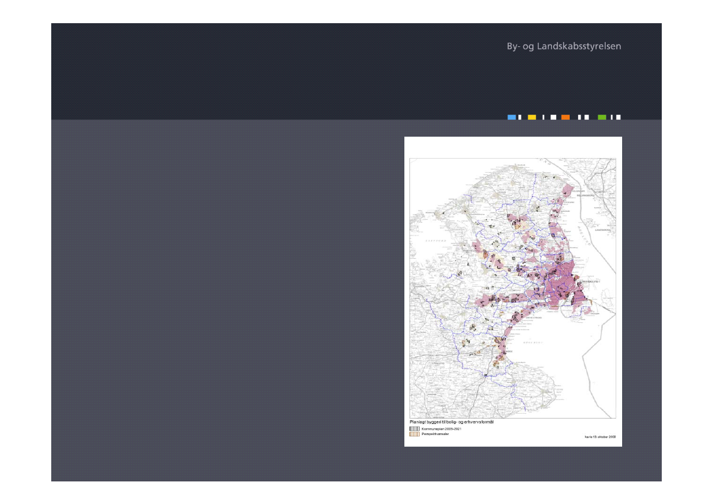Viewport: 713px width, 504px height.
Task: Click the 'Perspektivarealer' legend label
Action: tap(435, 434)
